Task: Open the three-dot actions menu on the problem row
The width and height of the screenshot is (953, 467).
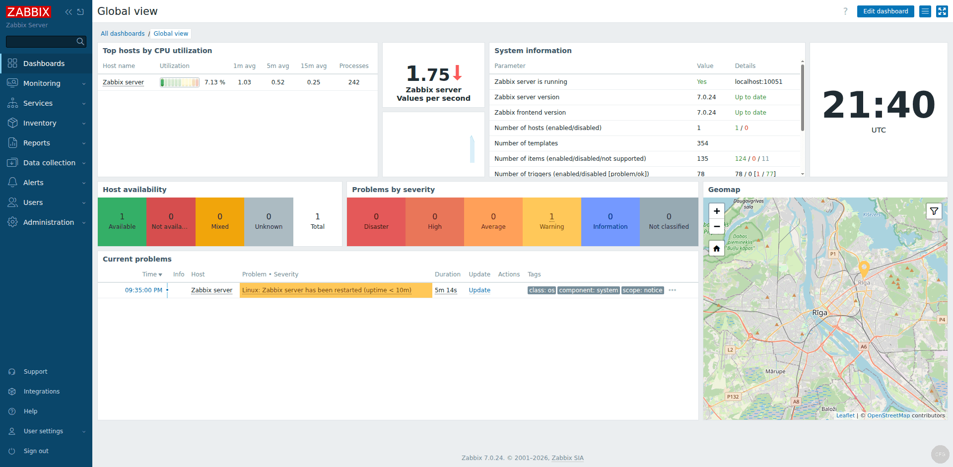Action: click(673, 290)
